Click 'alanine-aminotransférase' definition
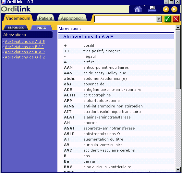 point(107,117)
